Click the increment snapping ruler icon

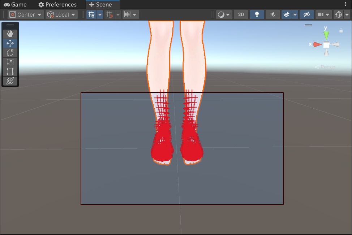[127, 14]
